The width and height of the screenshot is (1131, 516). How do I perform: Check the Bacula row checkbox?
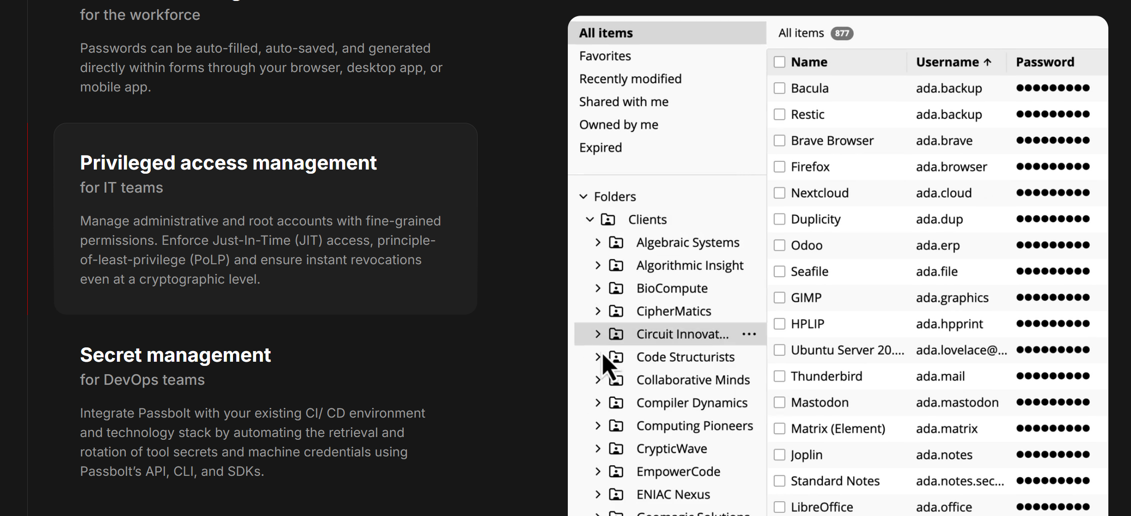(780, 88)
